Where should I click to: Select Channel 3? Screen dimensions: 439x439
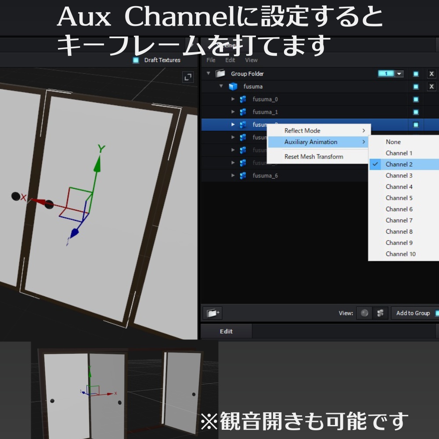[404, 175]
